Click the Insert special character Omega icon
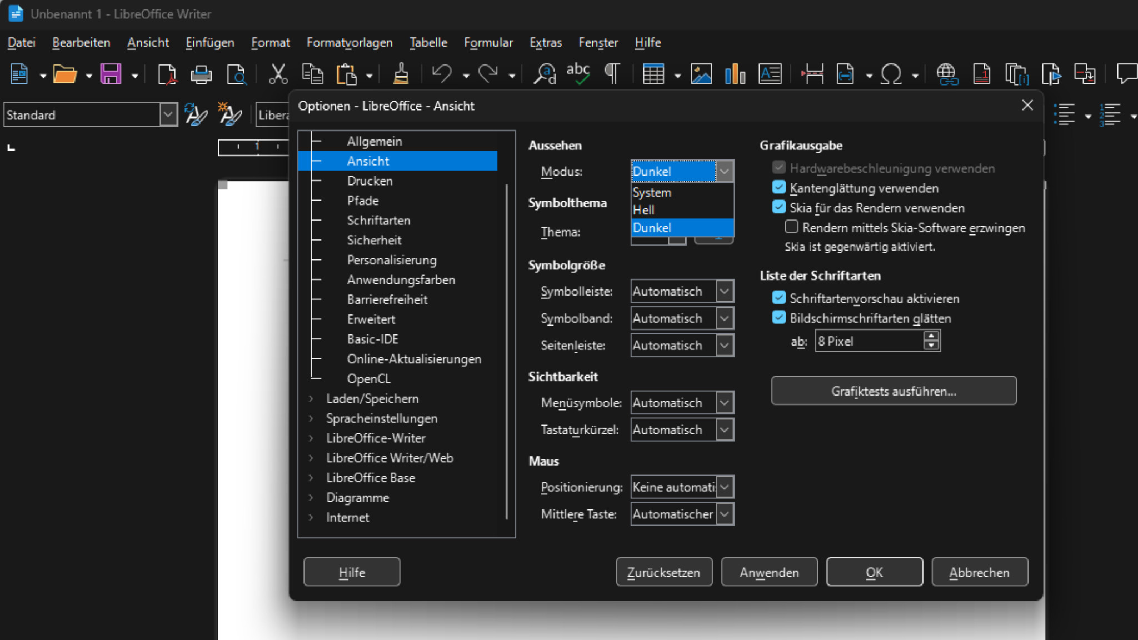Image resolution: width=1138 pixels, height=640 pixels. [x=891, y=74]
